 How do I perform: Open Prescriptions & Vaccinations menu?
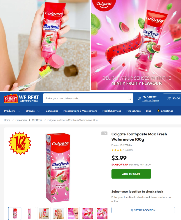coord(80,111)
